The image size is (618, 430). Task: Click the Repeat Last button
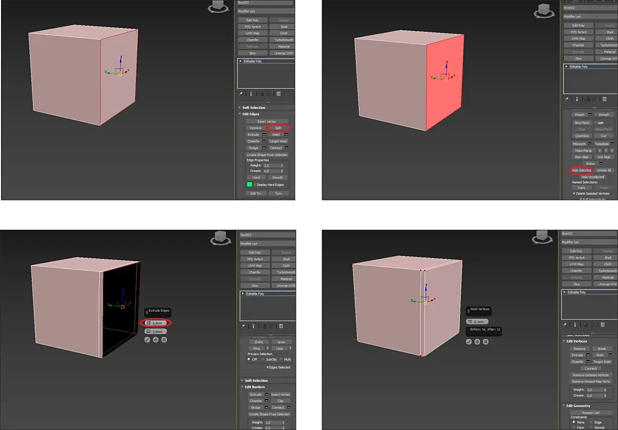[591, 413]
